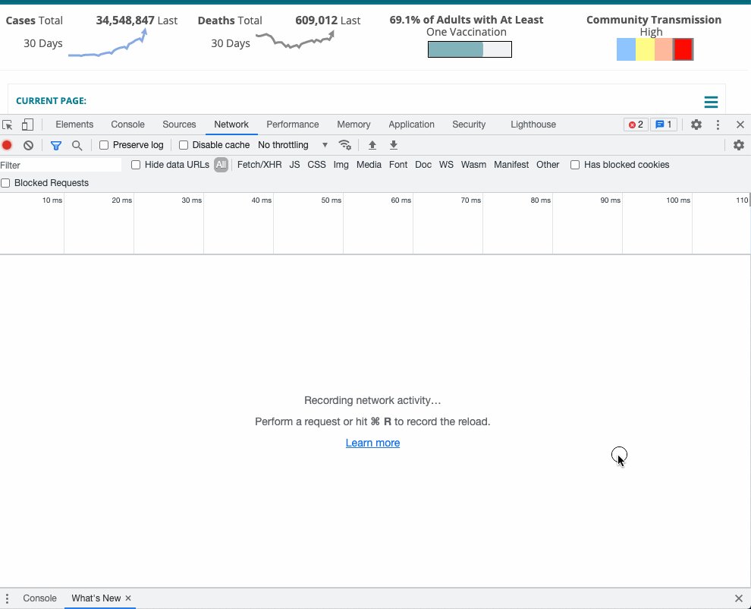This screenshot has height=609, width=751.
Task: Clear the network log icon
Action: (x=28, y=145)
